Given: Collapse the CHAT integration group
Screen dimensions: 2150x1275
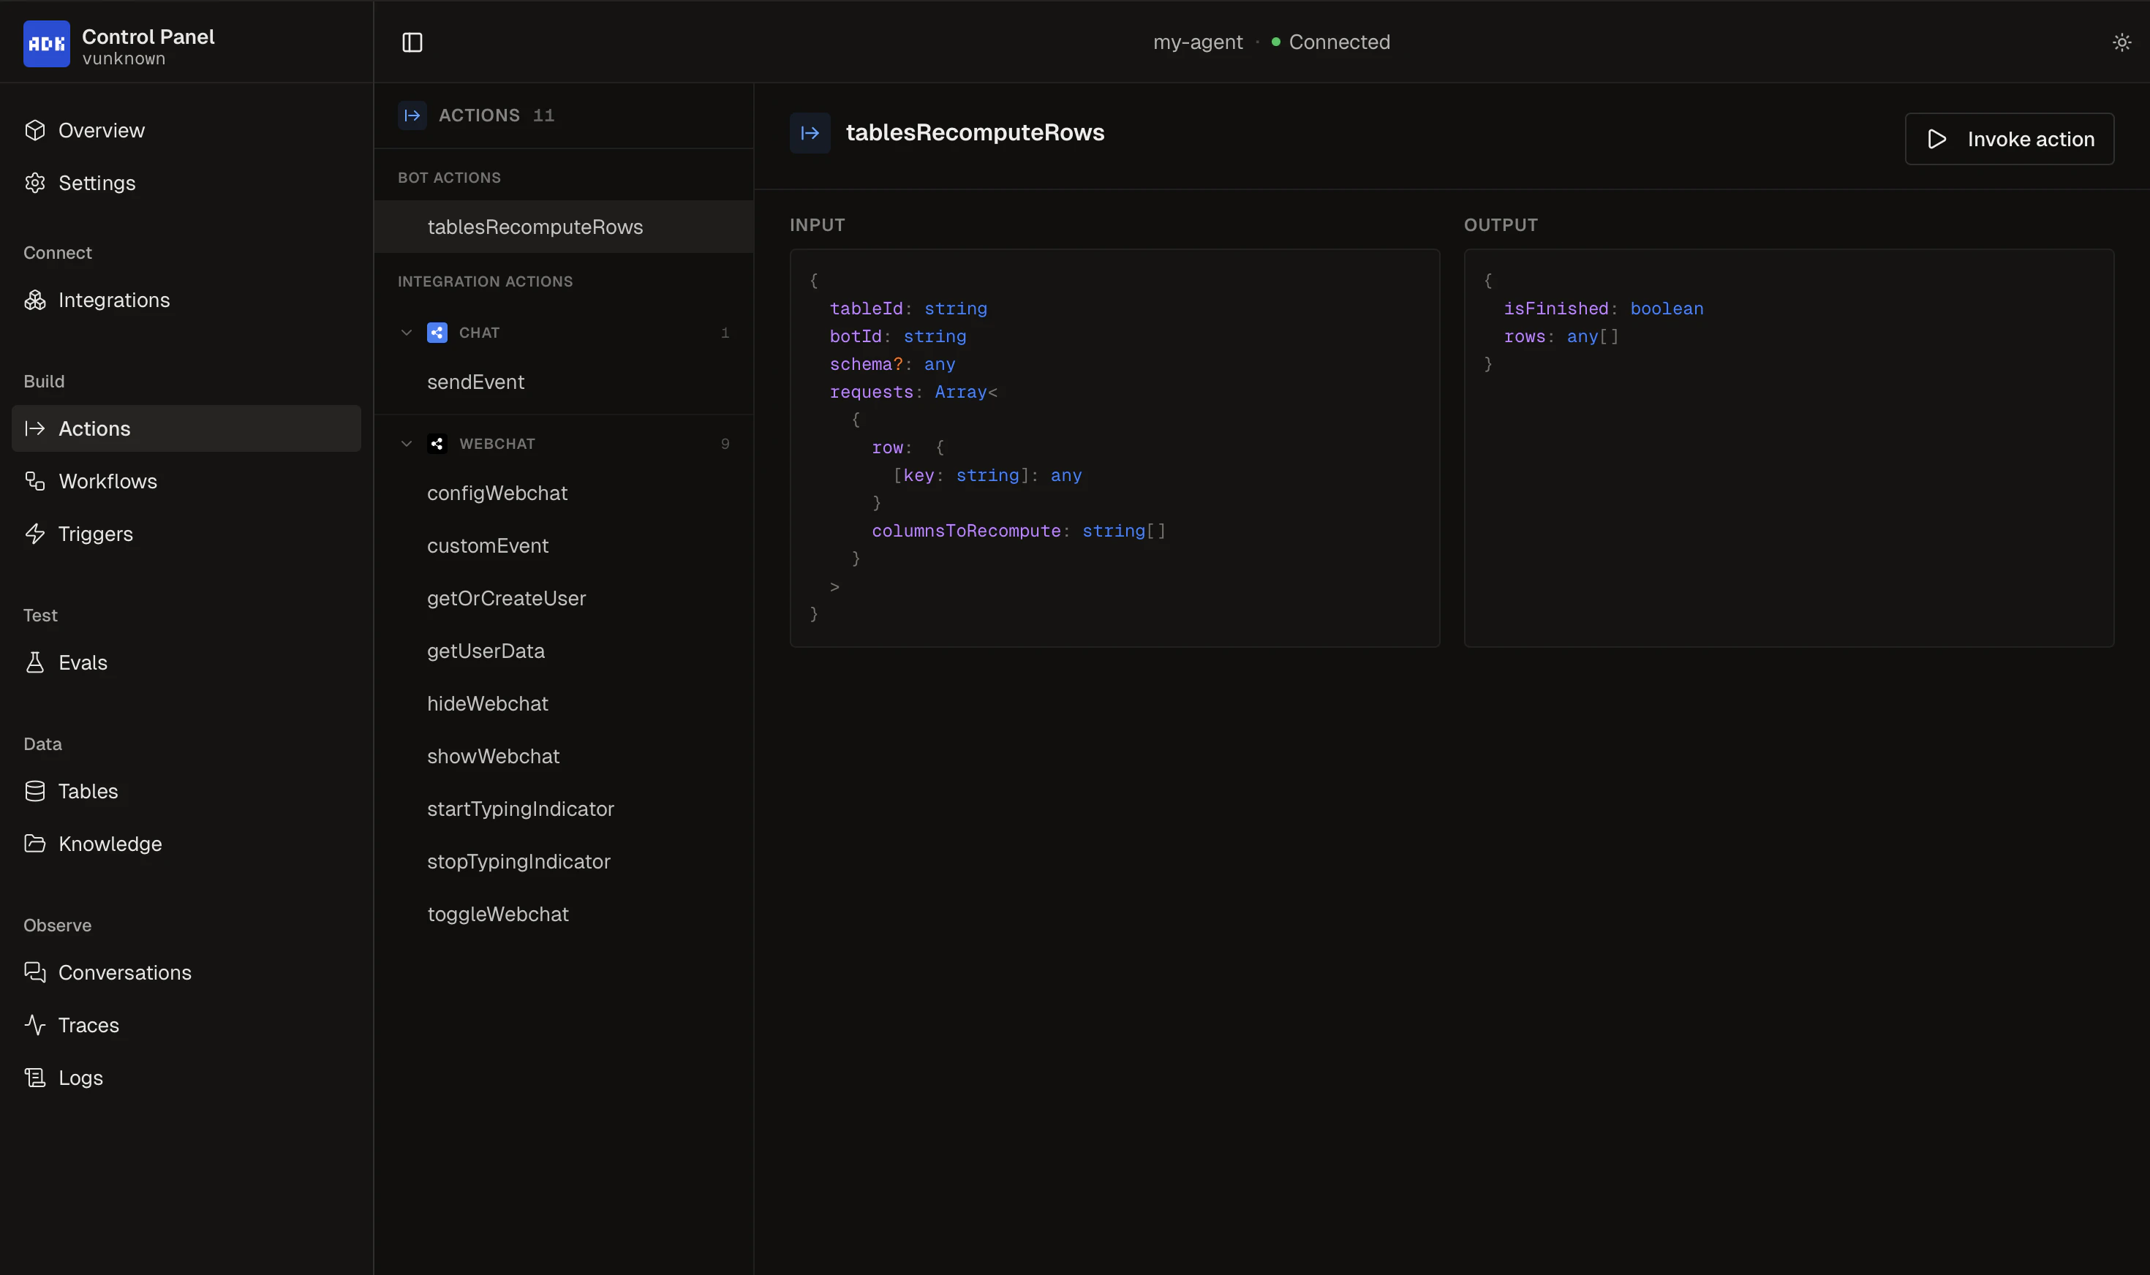Looking at the screenshot, I should (407, 333).
